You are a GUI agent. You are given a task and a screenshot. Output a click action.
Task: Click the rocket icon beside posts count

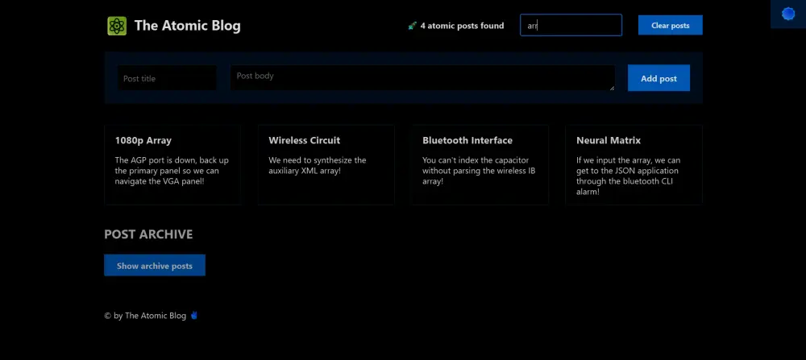click(x=413, y=26)
